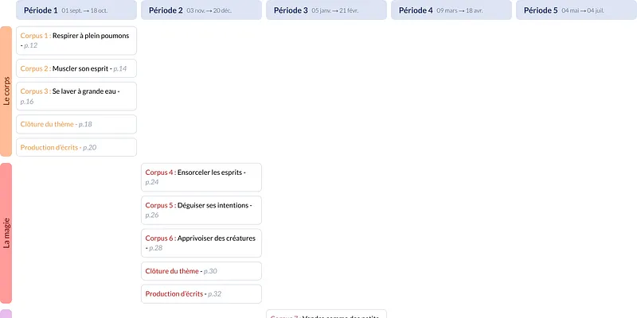This screenshot has width=637, height=318.
Task: Open Corpus 3 Se laver à grande eau
Action: pyautogui.click(x=76, y=96)
